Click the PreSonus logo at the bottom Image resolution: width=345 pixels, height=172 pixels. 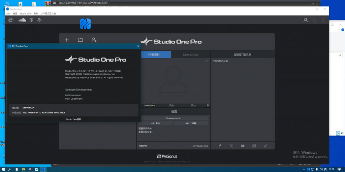pyautogui.click(x=167, y=157)
